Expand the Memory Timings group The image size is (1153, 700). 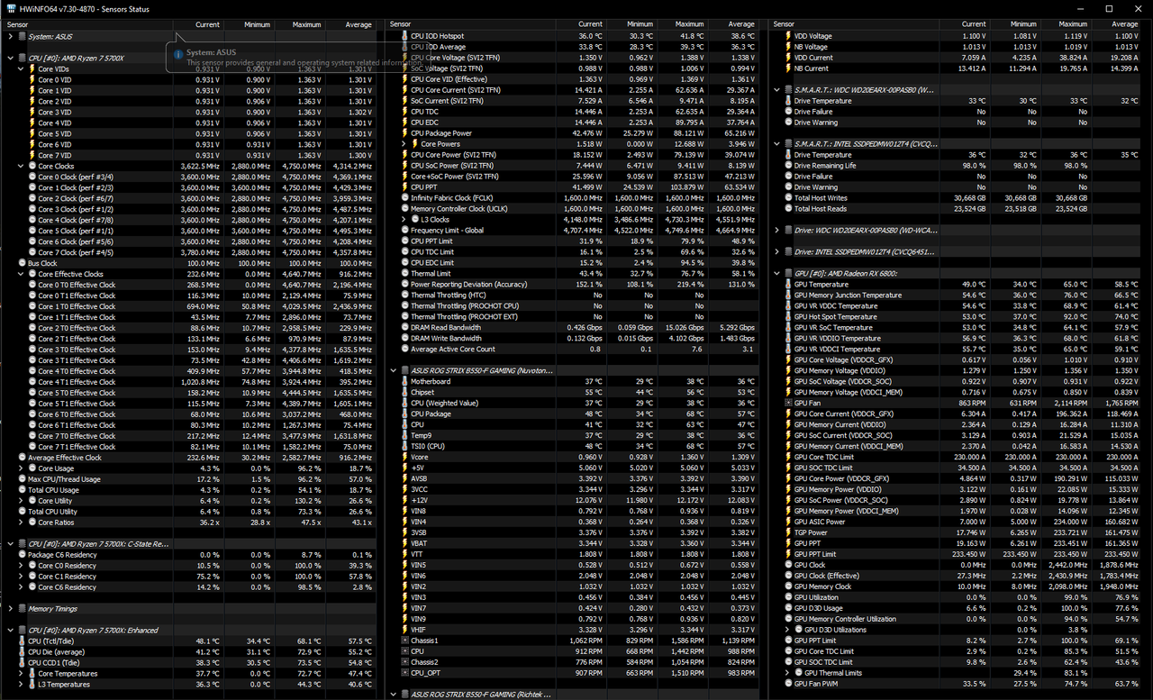[x=10, y=609]
